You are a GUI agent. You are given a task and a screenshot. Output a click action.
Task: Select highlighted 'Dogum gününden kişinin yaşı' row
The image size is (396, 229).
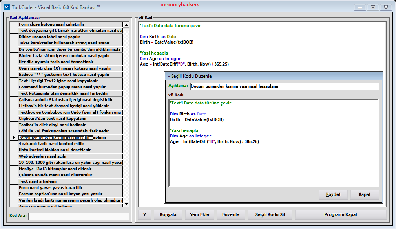(70, 137)
